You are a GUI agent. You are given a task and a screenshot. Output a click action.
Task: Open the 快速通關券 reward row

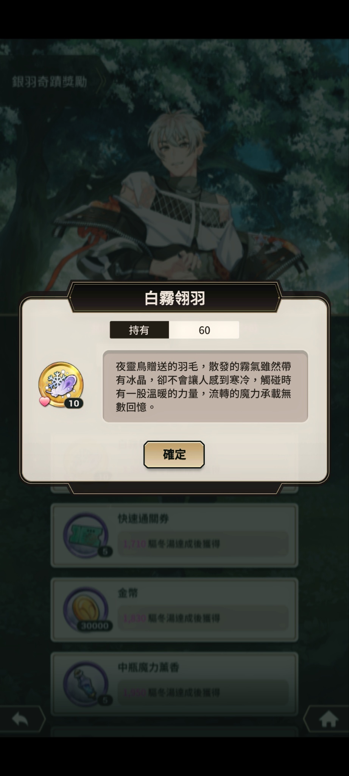click(x=174, y=535)
